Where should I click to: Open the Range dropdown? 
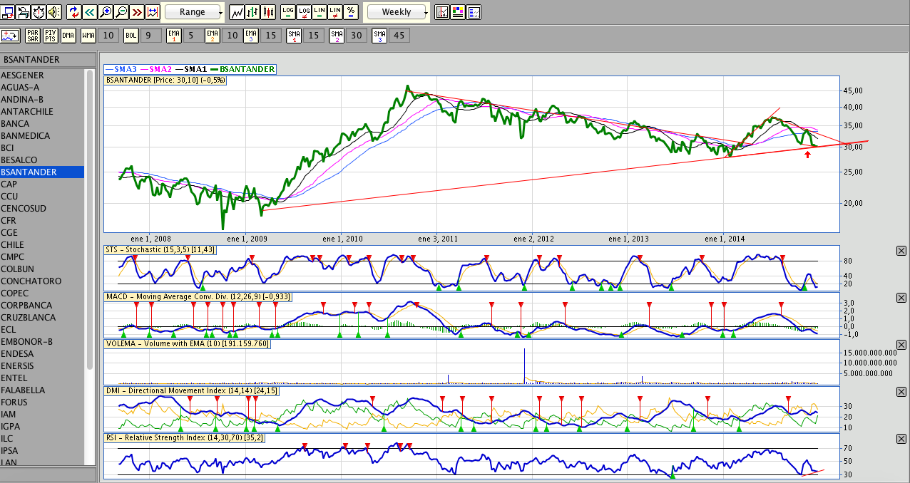pyautogui.click(x=194, y=12)
